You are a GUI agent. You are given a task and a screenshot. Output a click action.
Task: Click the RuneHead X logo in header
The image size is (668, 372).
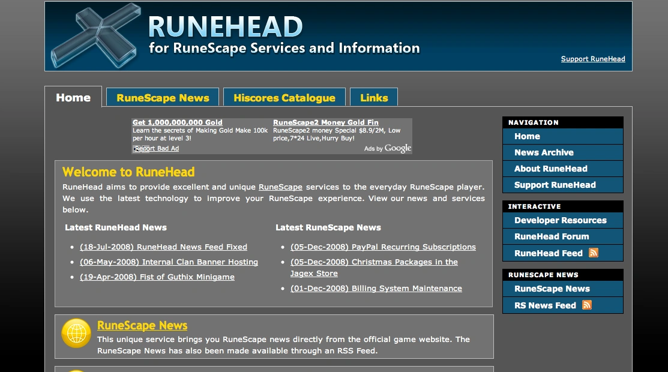point(95,35)
